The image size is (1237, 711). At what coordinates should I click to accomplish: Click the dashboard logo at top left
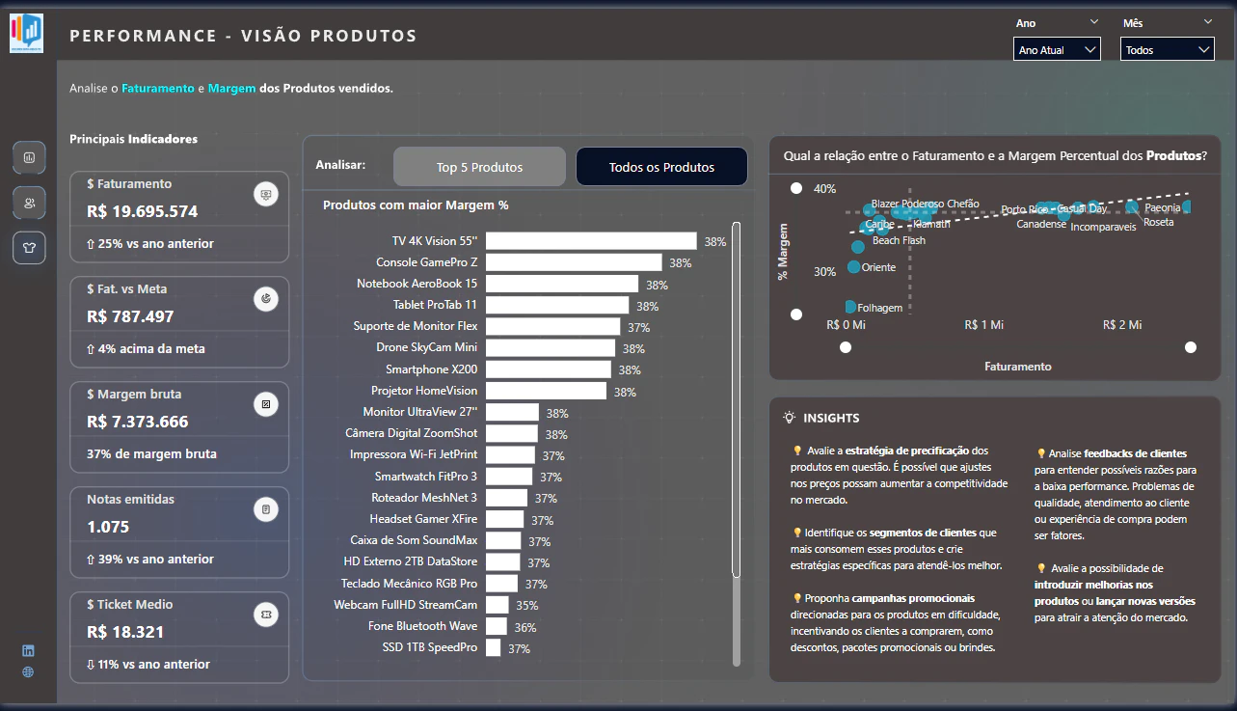click(26, 33)
